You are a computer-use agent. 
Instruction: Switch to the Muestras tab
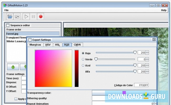point(35,45)
